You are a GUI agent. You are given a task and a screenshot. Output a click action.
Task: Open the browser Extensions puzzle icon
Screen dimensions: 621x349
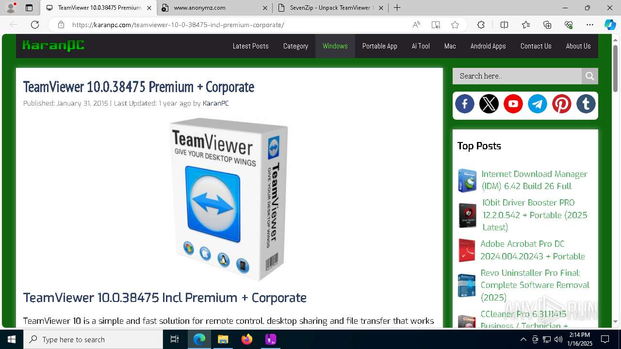481,25
